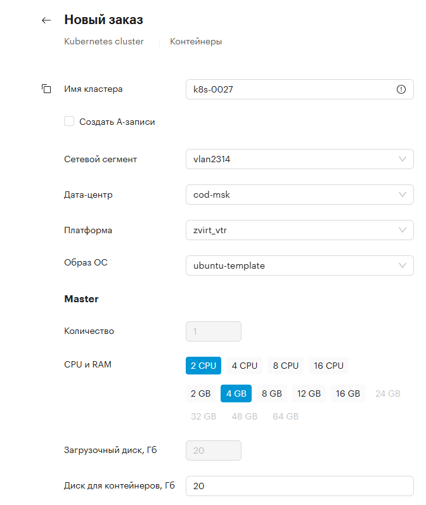This screenshot has height=505, width=426.
Task: Click the chevron next to zvirt_vtr
Action: (x=403, y=230)
